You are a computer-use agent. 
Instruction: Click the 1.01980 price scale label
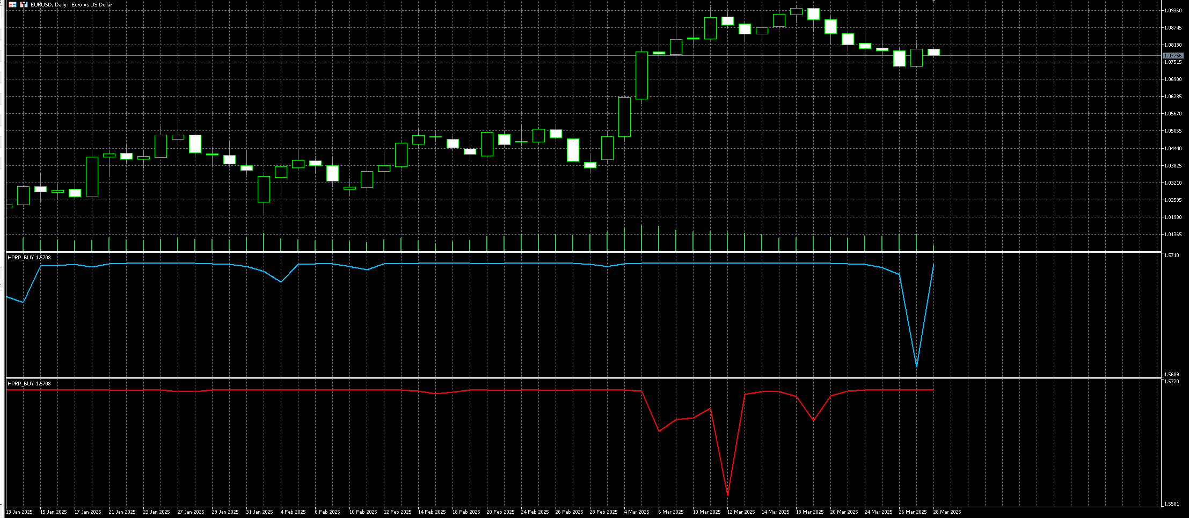pos(1173,217)
